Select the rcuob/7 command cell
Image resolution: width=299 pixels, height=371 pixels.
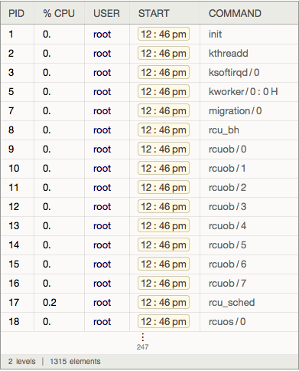click(x=227, y=284)
